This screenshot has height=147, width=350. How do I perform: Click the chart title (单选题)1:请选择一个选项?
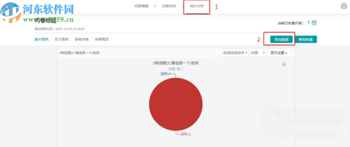coord(176,63)
